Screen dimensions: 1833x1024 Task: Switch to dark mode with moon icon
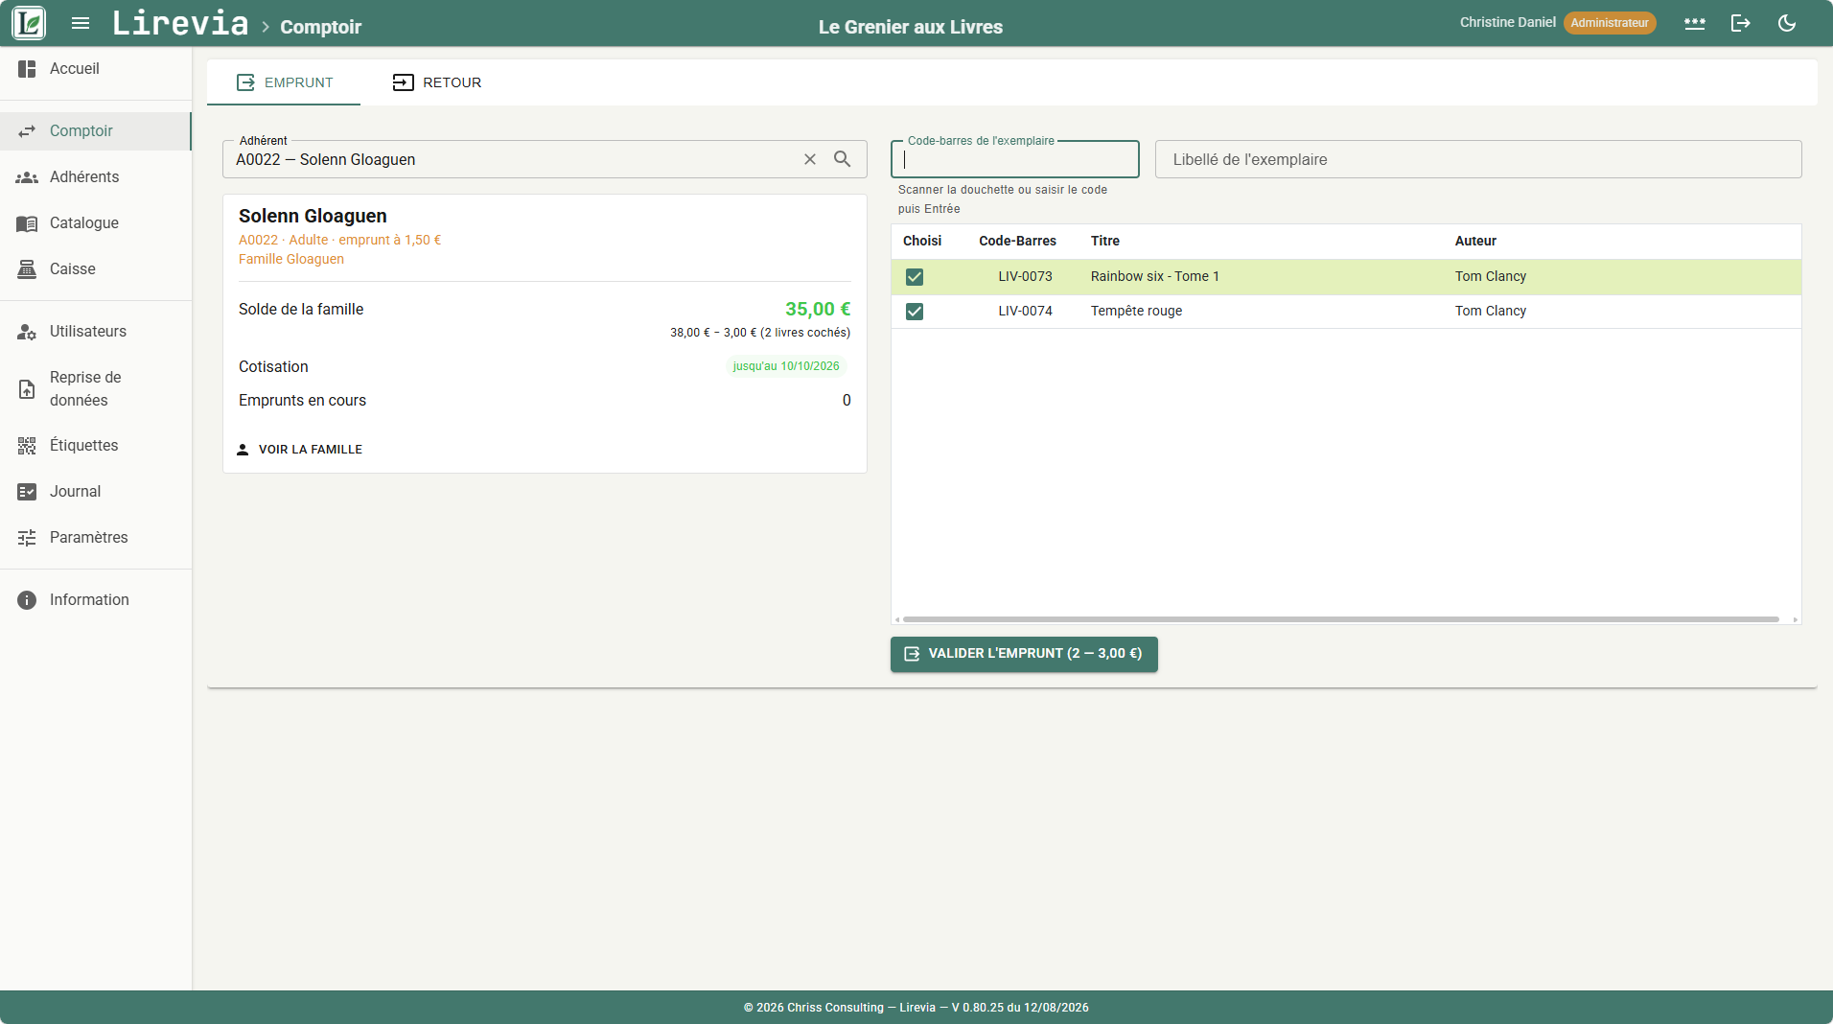(x=1787, y=23)
